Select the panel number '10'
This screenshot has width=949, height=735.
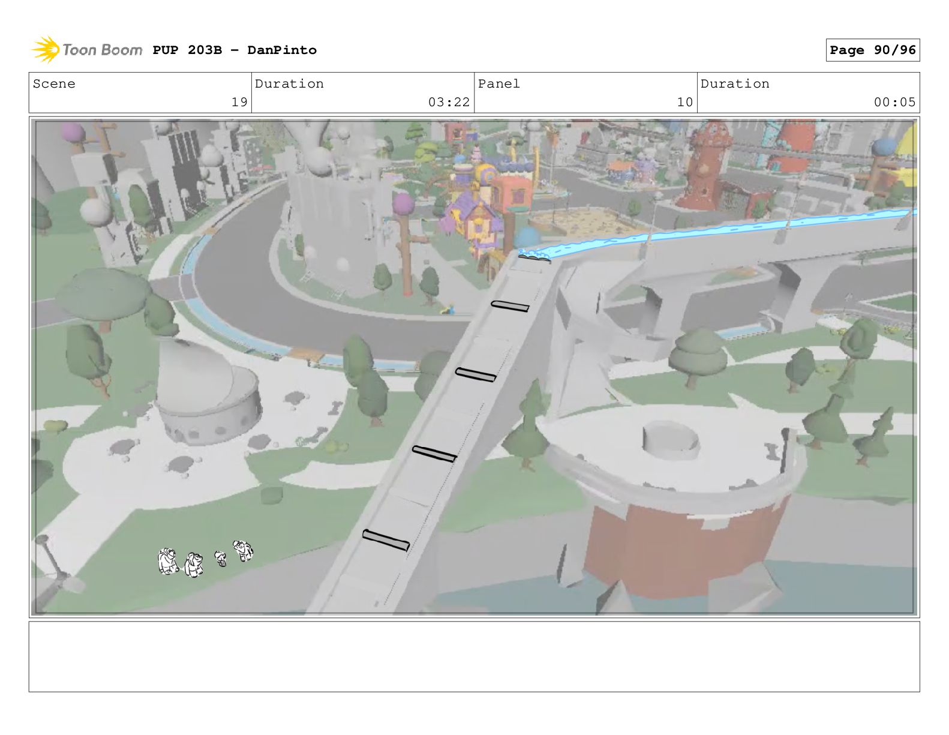[x=685, y=102]
